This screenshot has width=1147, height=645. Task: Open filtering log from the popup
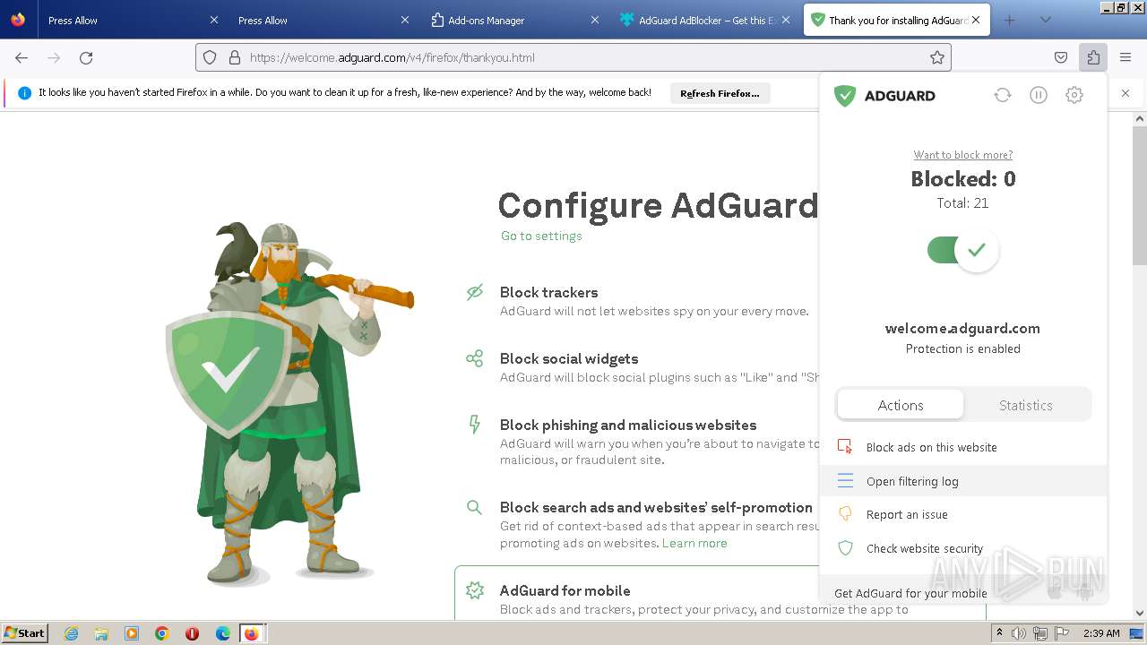pos(963,481)
